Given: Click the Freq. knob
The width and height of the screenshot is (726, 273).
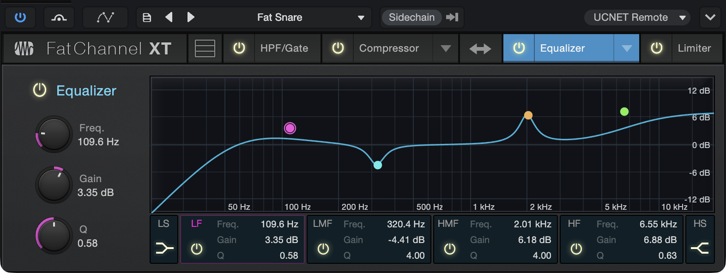Looking at the screenshot, I should pyautogui.click(x=54, y=134).
